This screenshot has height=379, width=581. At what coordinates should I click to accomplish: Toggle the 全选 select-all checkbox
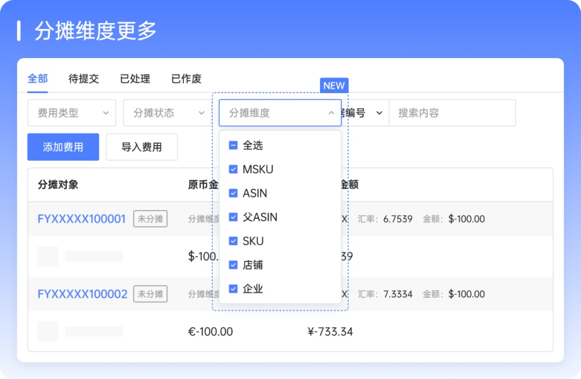pyautogui.click(x=233, y=145)
